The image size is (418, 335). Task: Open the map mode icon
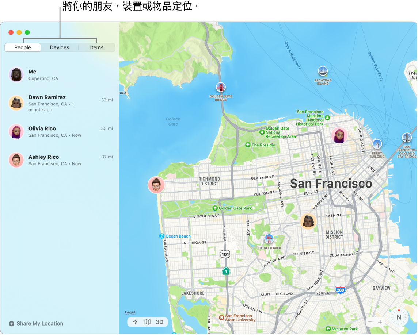click(147, 322)
